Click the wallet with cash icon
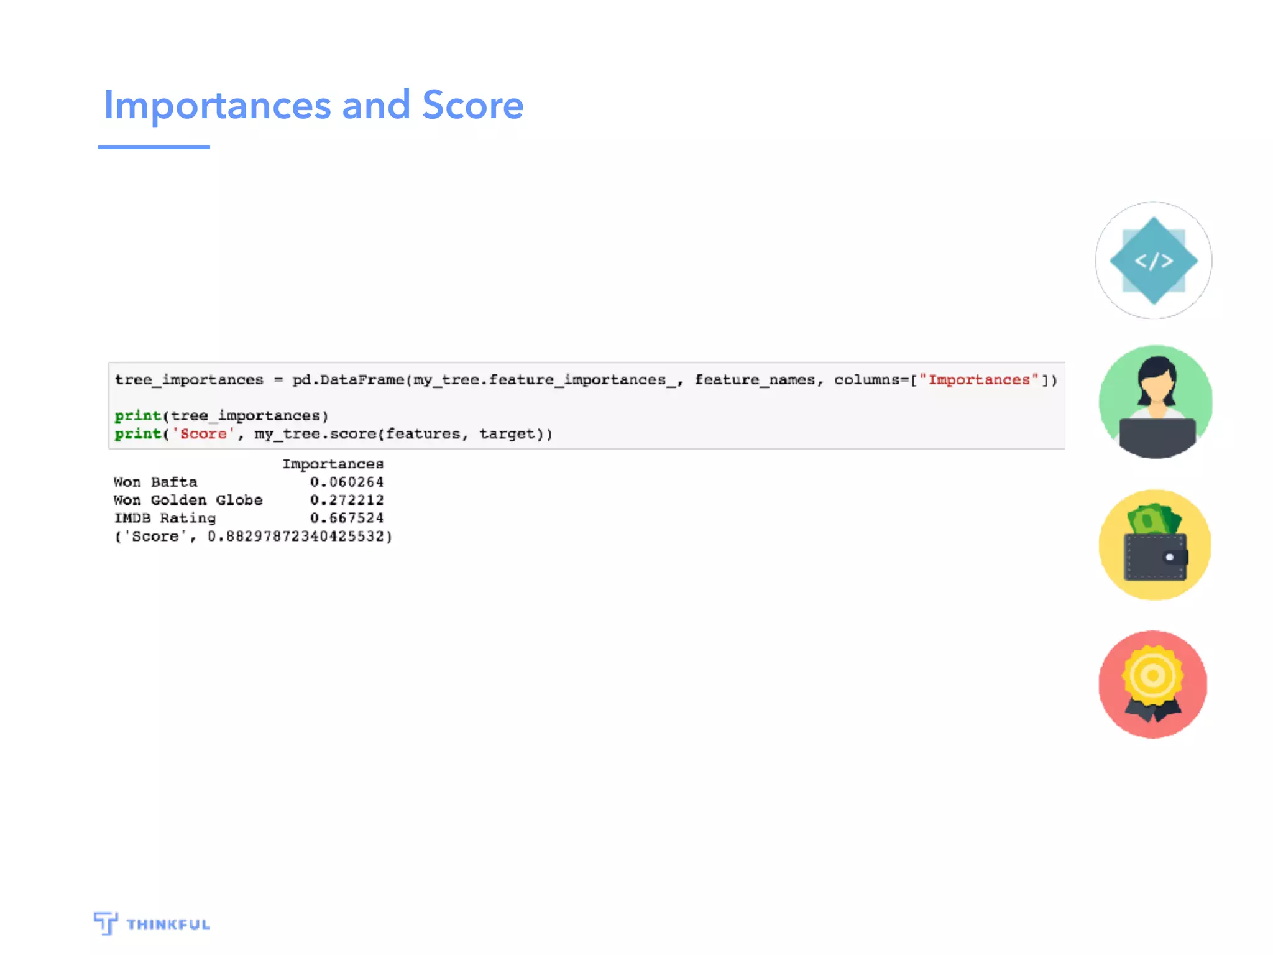Screen dimensions: 1273x955 (1155, 545)
